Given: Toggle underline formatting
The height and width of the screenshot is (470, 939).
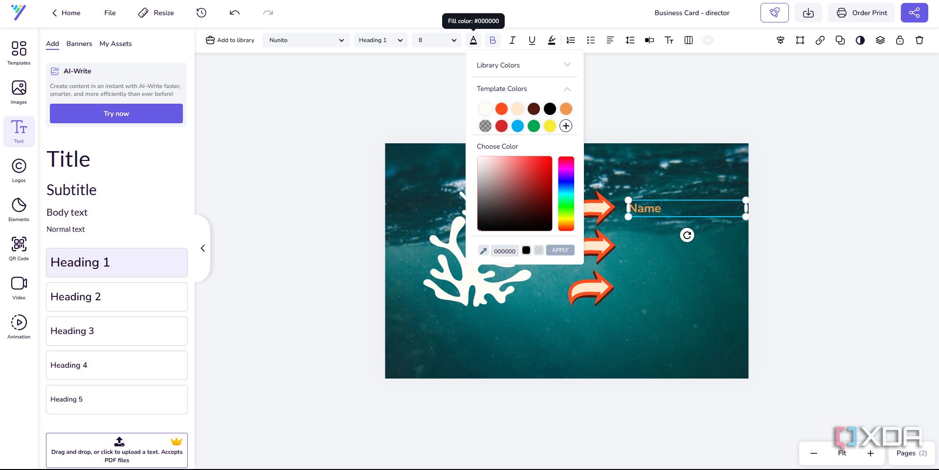Looking at the screenshot, I should pyautogui.click(x=532, y=40).
